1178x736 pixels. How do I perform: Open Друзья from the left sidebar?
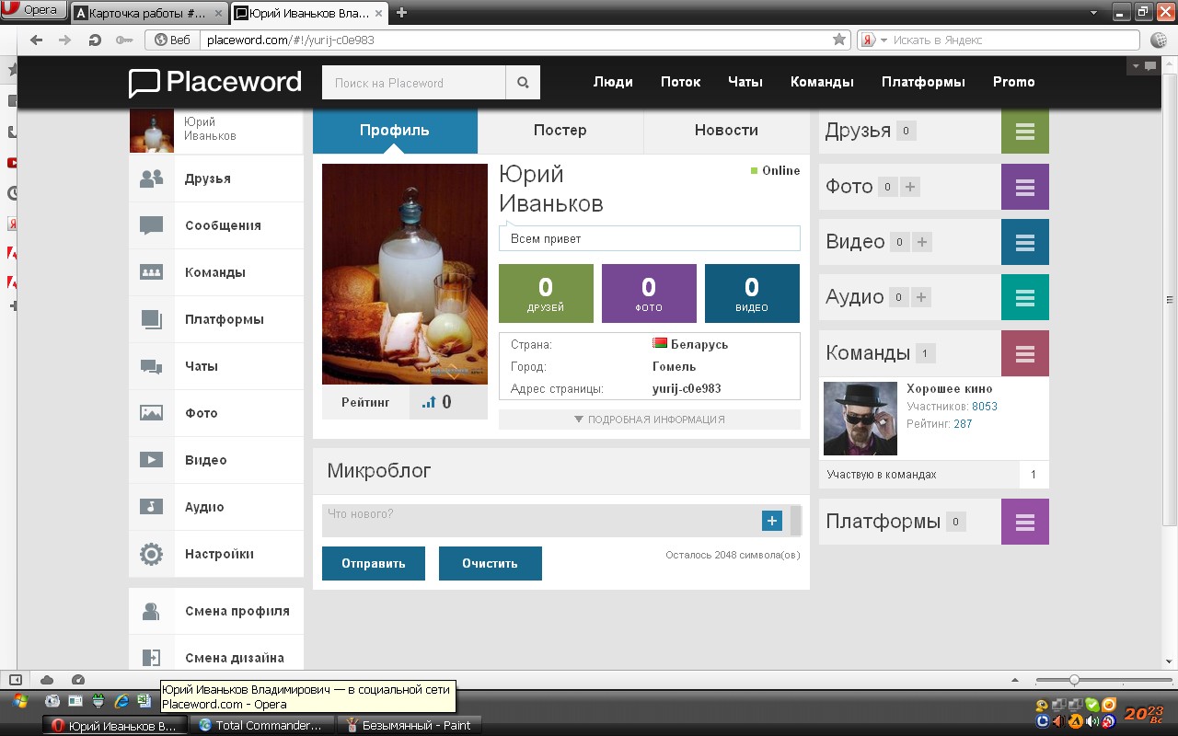pos(216,178)
